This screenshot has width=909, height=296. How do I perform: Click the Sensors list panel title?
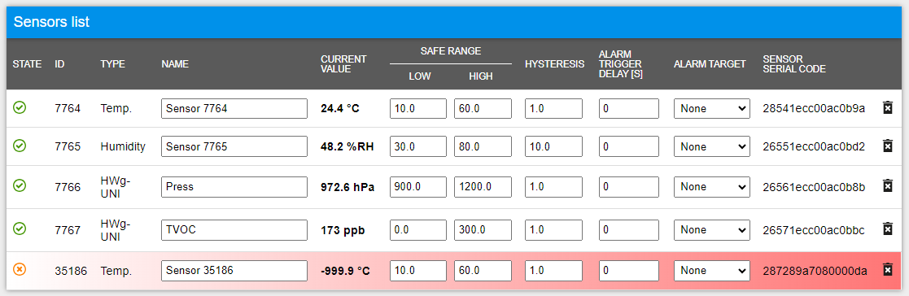51,22
